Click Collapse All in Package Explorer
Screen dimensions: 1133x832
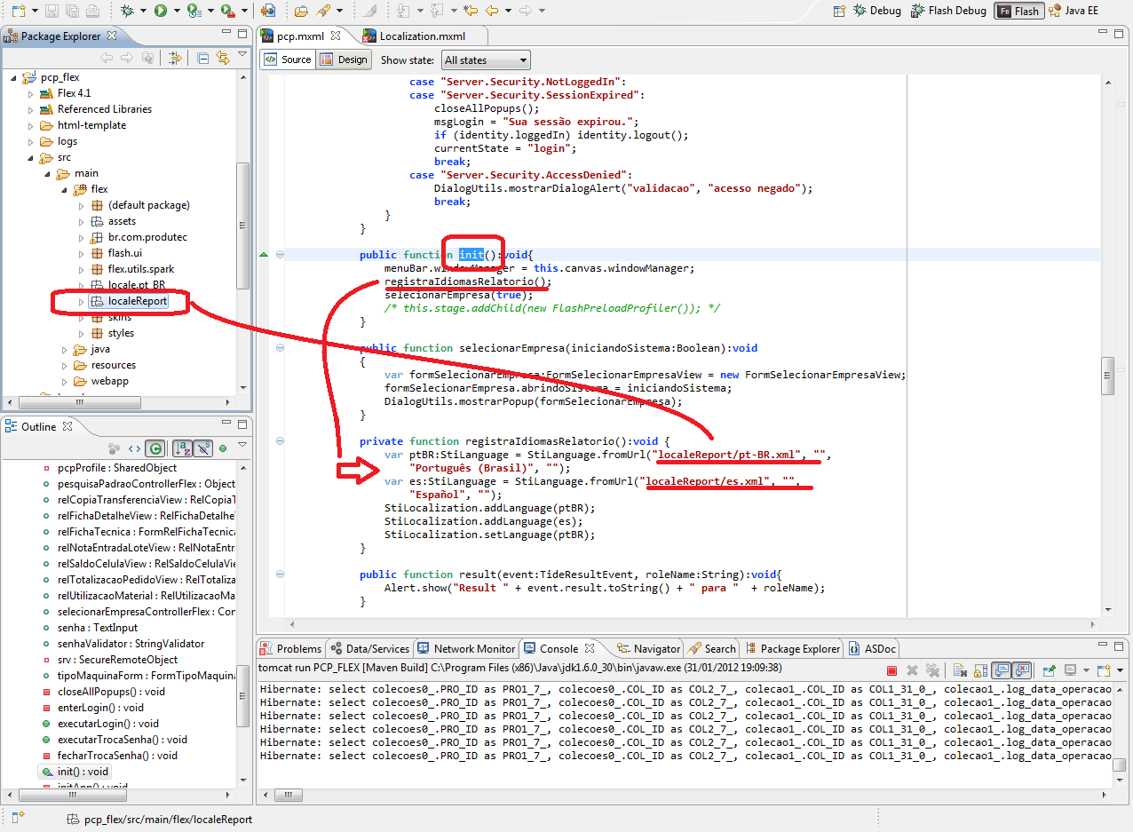pos(202,58)
